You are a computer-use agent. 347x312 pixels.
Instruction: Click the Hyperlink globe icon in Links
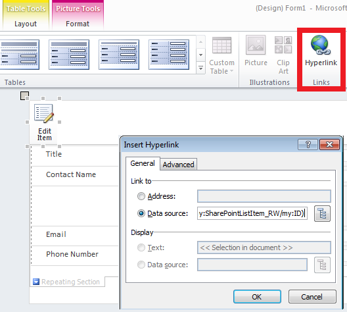pyautogui.click(x=321, y=45)
